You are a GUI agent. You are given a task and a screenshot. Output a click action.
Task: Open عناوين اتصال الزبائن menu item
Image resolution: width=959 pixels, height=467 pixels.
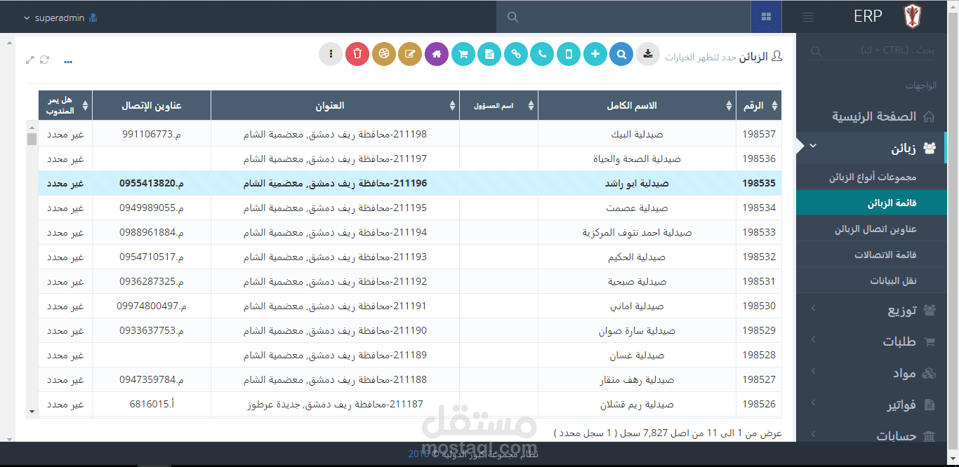(x=875, y=229)
